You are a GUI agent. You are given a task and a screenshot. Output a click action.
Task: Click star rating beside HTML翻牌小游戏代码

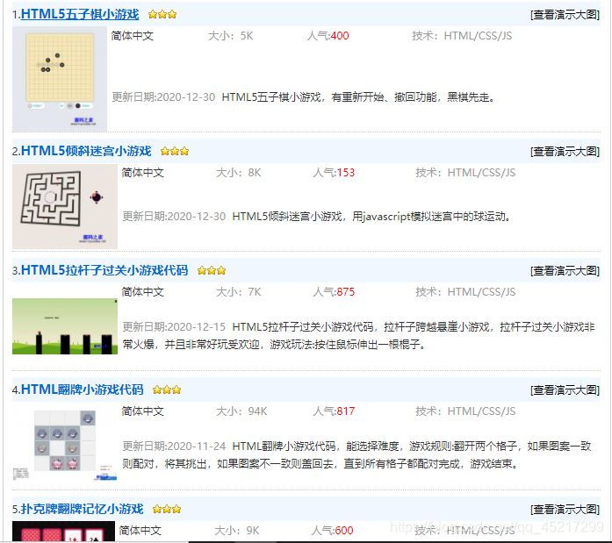(x=167, y=389)
